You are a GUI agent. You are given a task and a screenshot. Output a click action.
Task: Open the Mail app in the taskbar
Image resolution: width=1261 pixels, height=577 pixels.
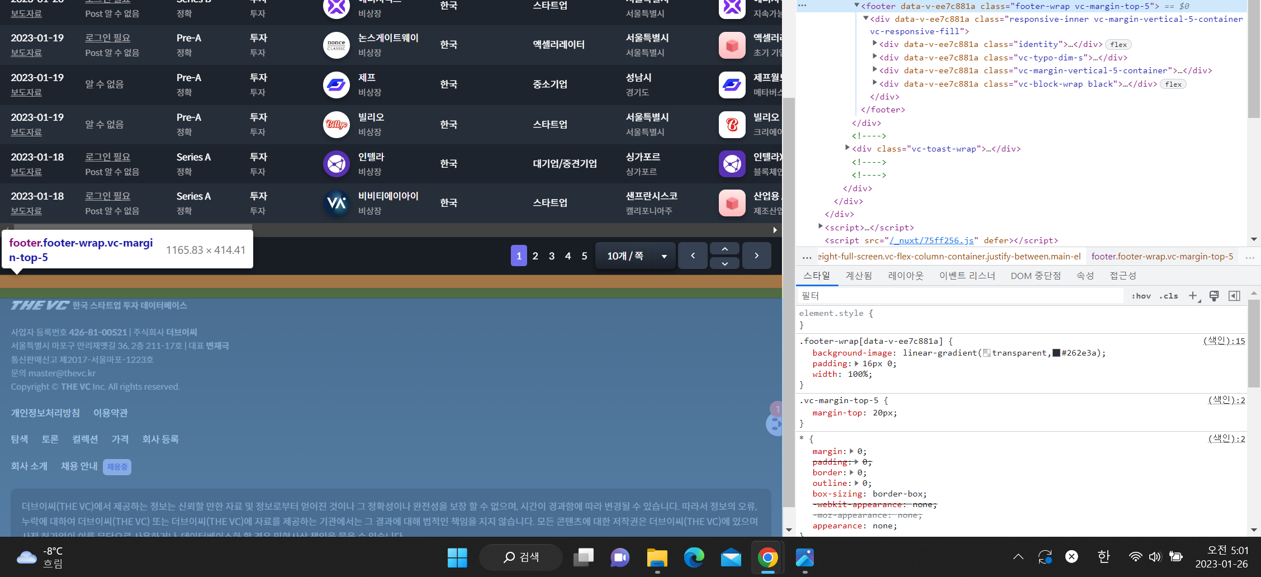point(731,557)
